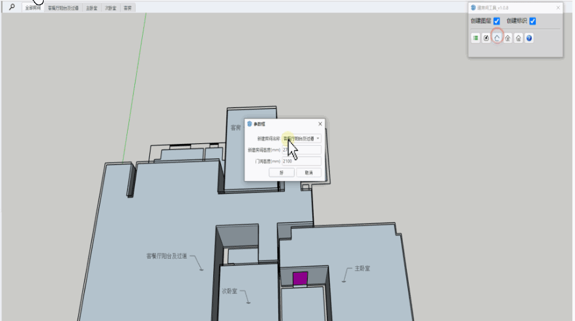Click the house with lines icon
Image resolution: width=575 pixels, height=321 pixels.
pos(518,38)
